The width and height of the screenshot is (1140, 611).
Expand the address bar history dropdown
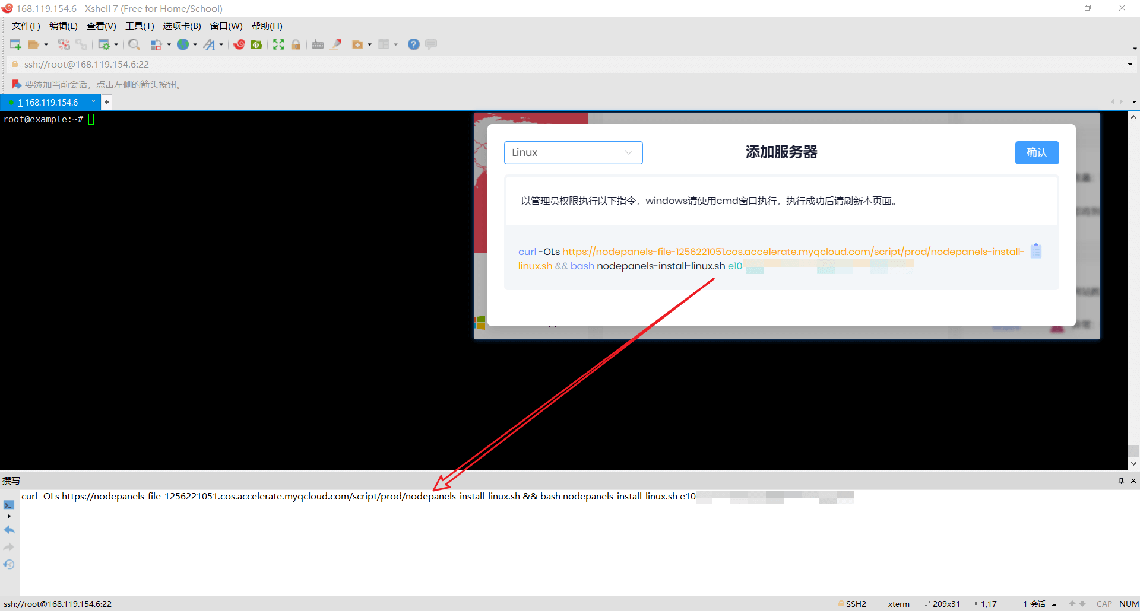(x=1130, y=65)
